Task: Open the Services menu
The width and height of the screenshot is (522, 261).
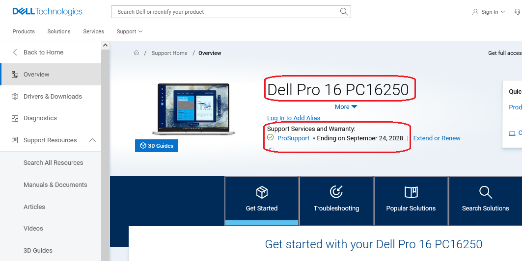Action: tap(93, 31)
